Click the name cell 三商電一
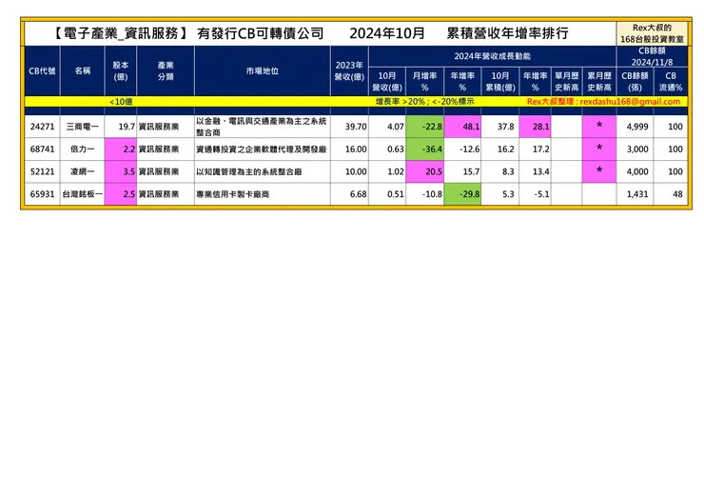The width and height of the screenshot is (704, 498). (x=82, y=127)
